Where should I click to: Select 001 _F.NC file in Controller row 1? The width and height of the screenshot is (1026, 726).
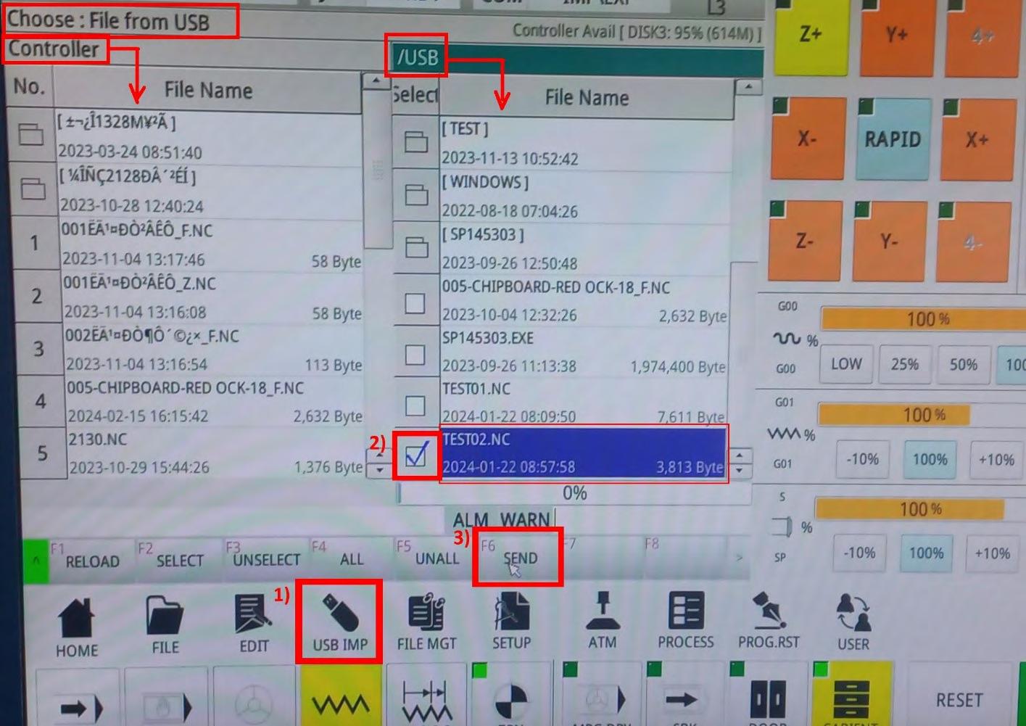211,244
